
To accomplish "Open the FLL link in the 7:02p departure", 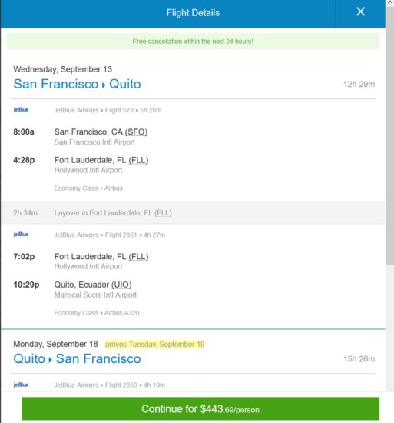I will pyautogui.click(x=138, y=257).
